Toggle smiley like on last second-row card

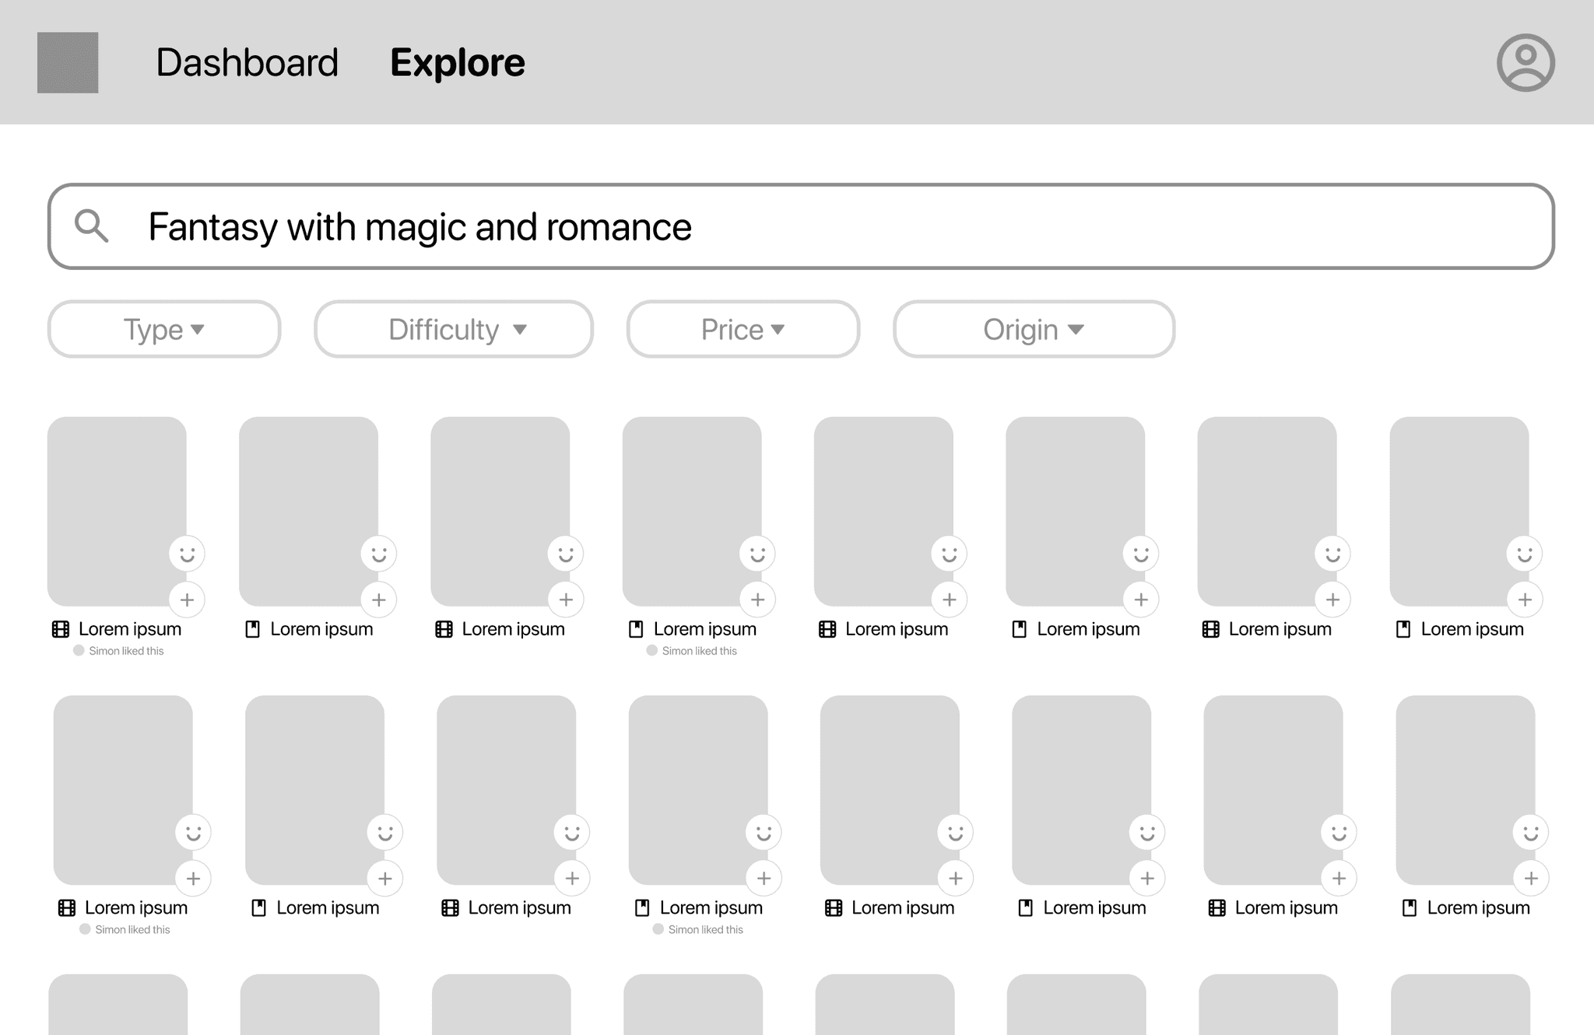pos(1530,833)
